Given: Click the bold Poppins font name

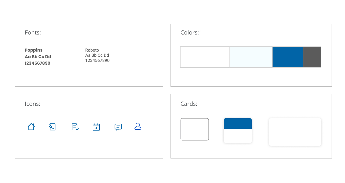Looking at the screenshot, I should point(34,50).
